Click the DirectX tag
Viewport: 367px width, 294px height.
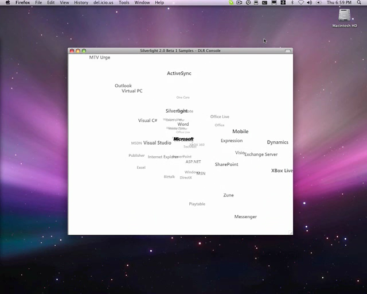pos(186,177)
